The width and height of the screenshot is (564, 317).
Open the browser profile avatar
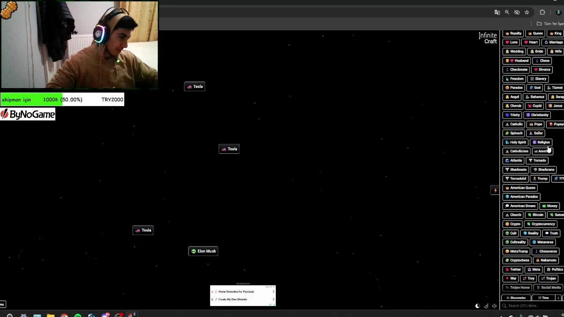pyautogui.click(x=558, y=12)
